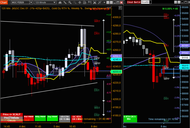Click the second gray link square, gold chart
This screenshot has height=128, width=190.
point(111,2)
